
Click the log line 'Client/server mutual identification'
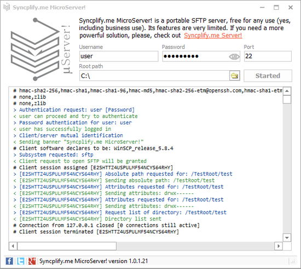click(x=68, y=135)
